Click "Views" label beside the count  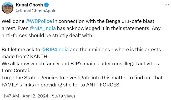[70, 96]
